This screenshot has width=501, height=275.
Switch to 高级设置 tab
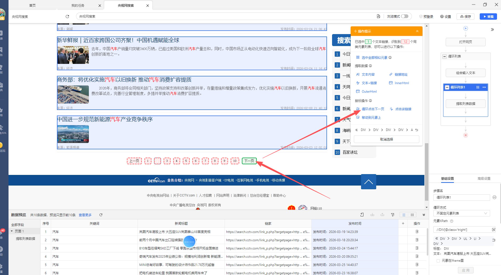[x=484, y=179]
